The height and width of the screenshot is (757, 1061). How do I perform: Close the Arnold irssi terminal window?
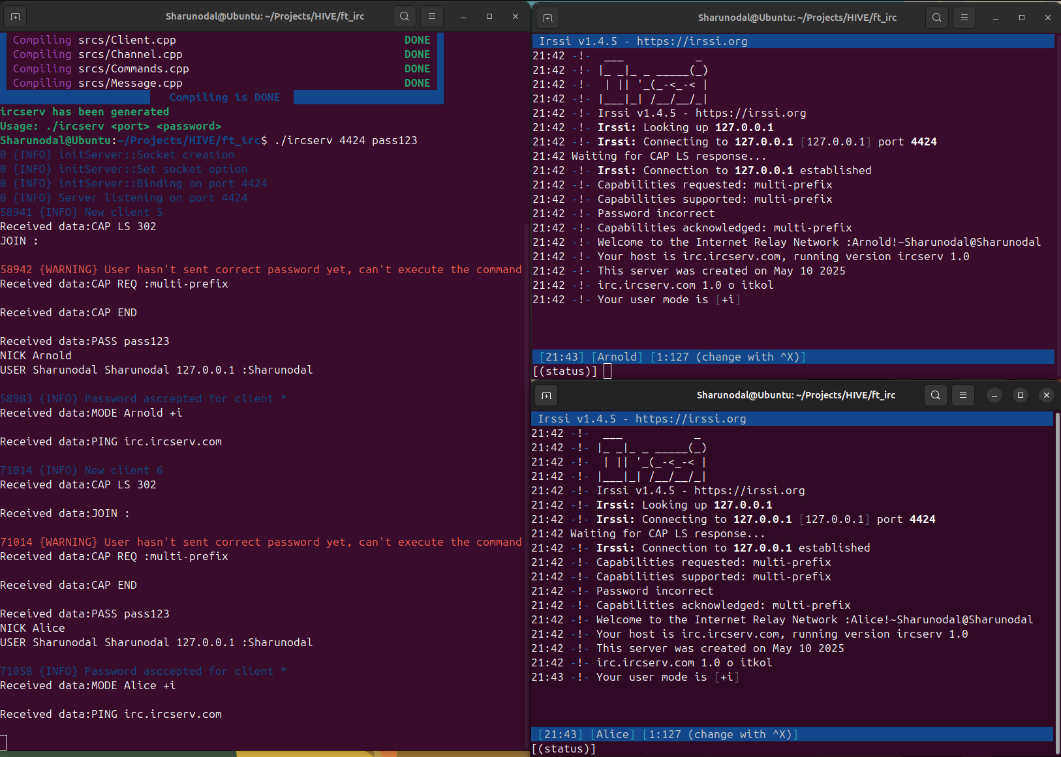[1048, 18]
